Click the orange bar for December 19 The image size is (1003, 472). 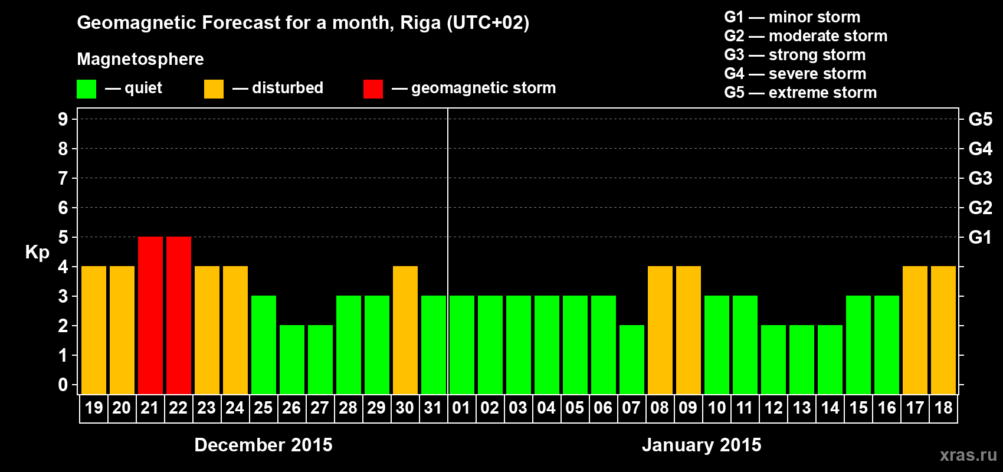coord(94,330)
